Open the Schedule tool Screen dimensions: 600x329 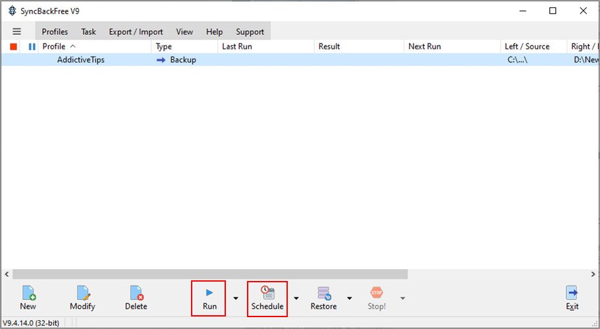tap(267, 299)
